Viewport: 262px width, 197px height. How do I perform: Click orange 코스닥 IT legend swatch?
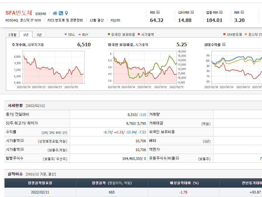[246, 34]
